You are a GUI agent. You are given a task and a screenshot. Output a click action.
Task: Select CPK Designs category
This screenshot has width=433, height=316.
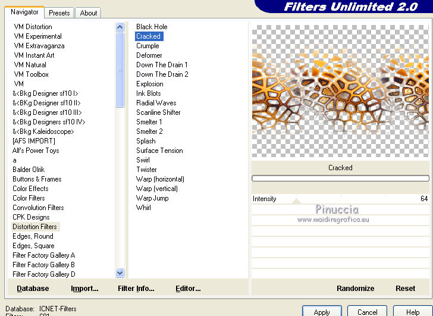tap(31, 217)
